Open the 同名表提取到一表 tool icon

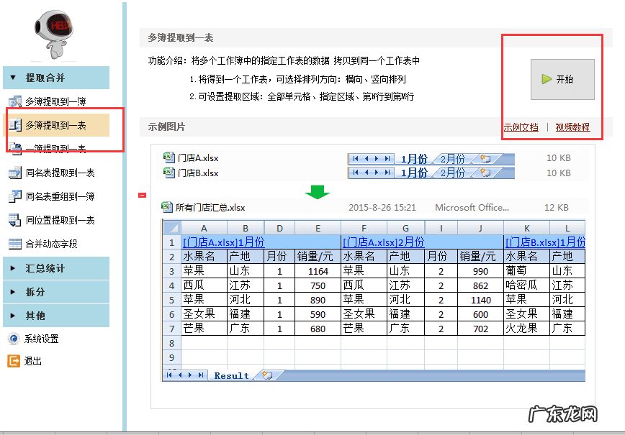(x=14, y=173)
